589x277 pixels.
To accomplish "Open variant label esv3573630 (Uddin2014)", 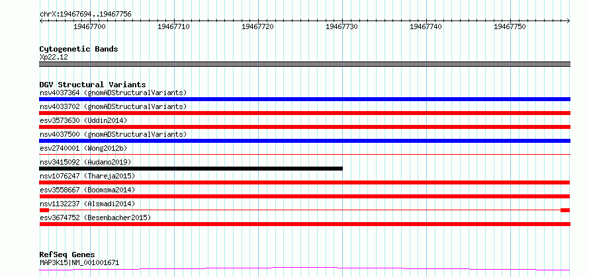I will [x=83, y=120].
